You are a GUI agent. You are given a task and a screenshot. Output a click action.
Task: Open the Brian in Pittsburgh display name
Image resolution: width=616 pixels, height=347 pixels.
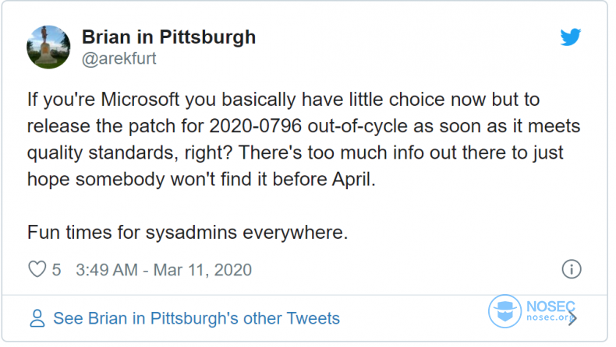point(169,37)
